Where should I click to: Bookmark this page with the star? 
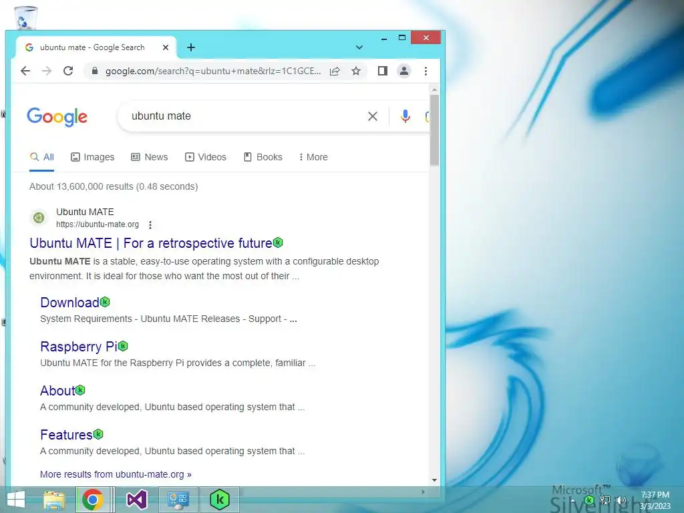point(356,71)
